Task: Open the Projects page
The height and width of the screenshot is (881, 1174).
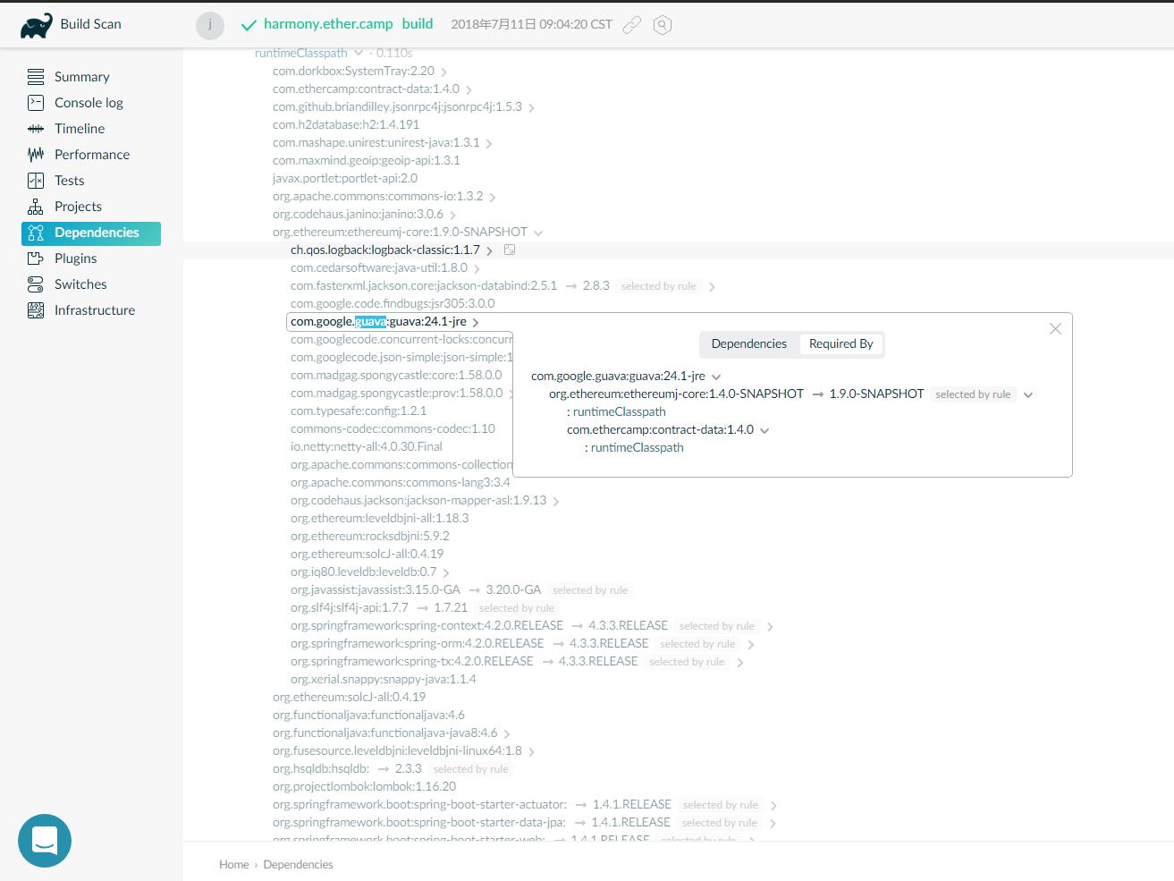Action: pos(78,207)
